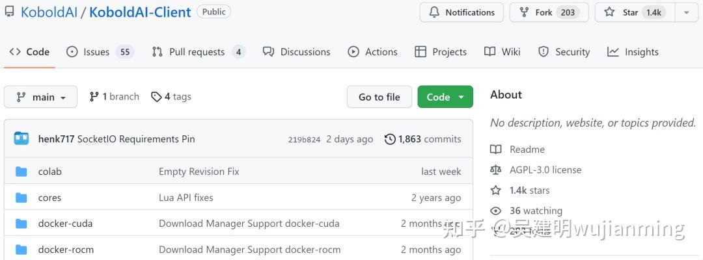The width and height of the screenshot is (703, 260).
Task: Click the repository book icon beside KoboldAI
Action: click(9, 12)
